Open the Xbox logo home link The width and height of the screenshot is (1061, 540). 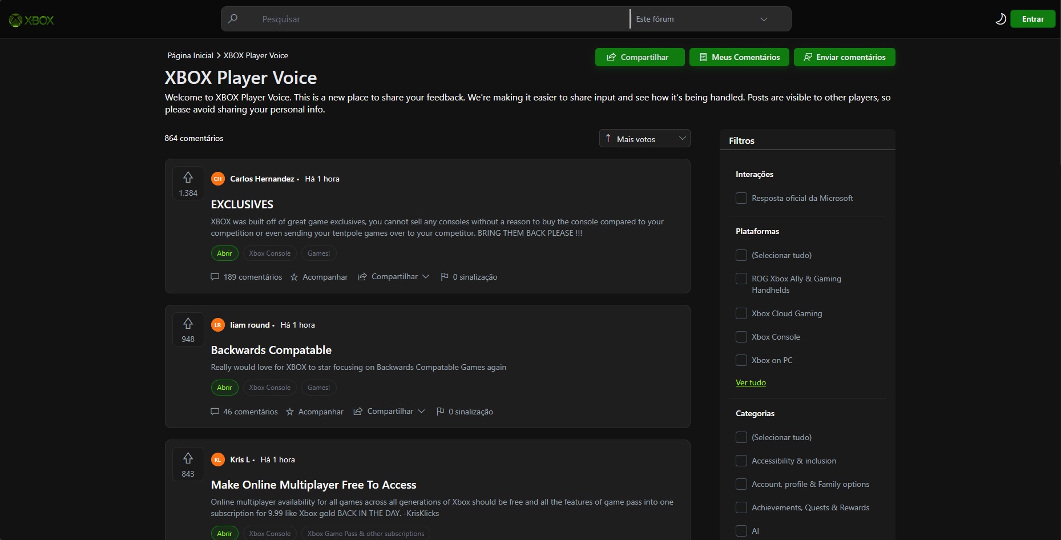31,20
